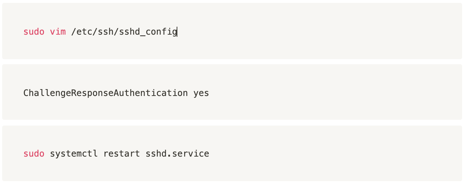465x184 pixels.
Task: Click "sudo" in the vim command
Action: 34,32
